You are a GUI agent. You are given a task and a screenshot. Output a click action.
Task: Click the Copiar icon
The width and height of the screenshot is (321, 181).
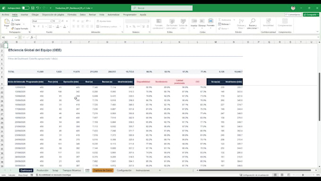pos(12,24)
